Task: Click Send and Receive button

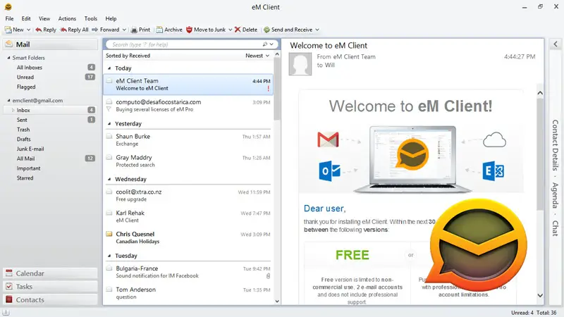Action: click(x=288, y=30)
